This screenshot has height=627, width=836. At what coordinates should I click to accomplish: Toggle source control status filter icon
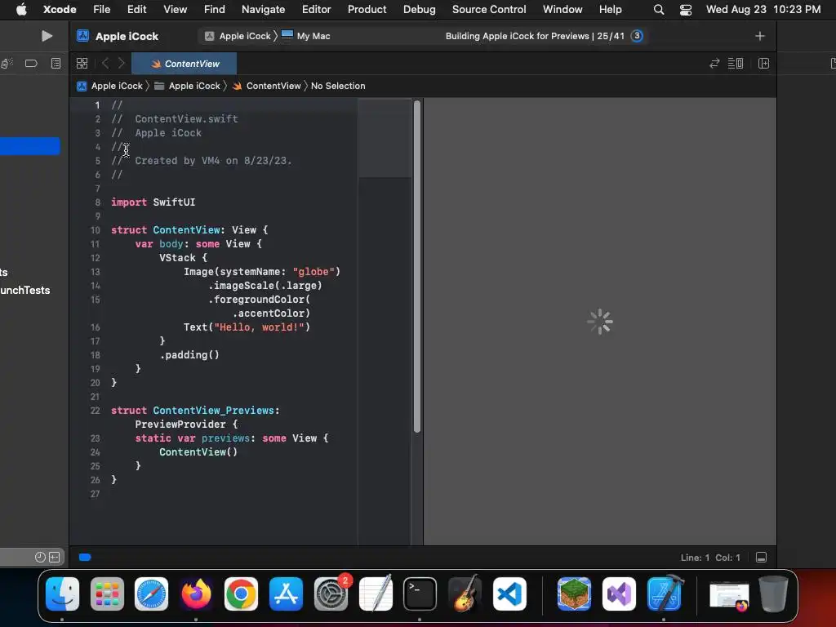coord(55,557)
